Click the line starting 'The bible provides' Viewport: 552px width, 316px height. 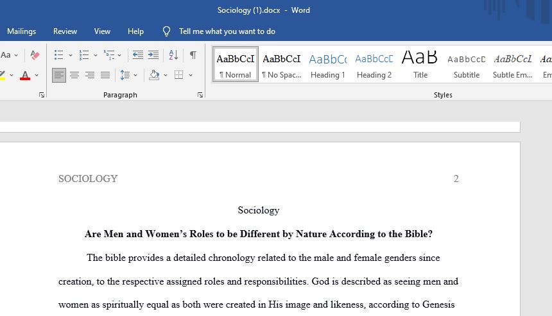[263, 258]
